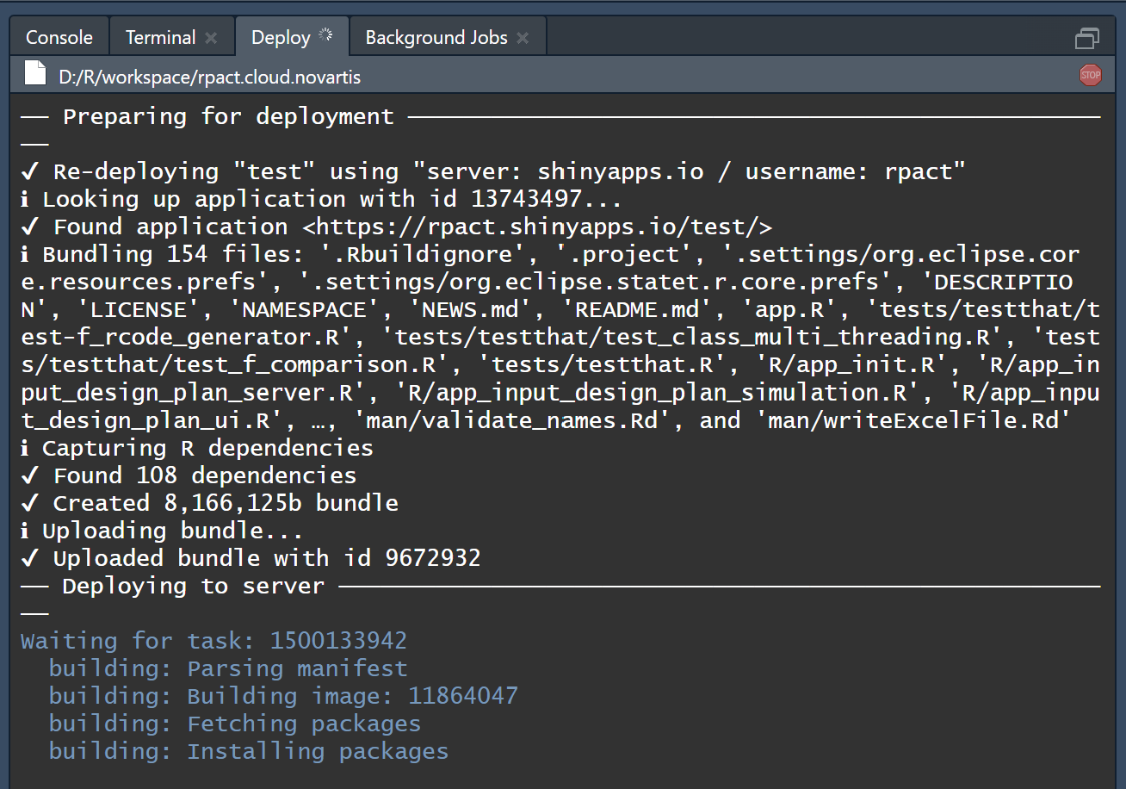Stop the deployment with the red STOP icon
1126x789 pixels.
[x=1091, y=75]
